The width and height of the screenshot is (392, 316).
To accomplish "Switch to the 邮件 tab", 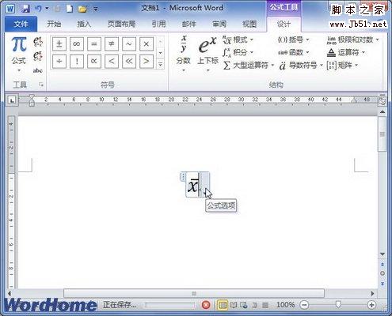I will 189,24.
